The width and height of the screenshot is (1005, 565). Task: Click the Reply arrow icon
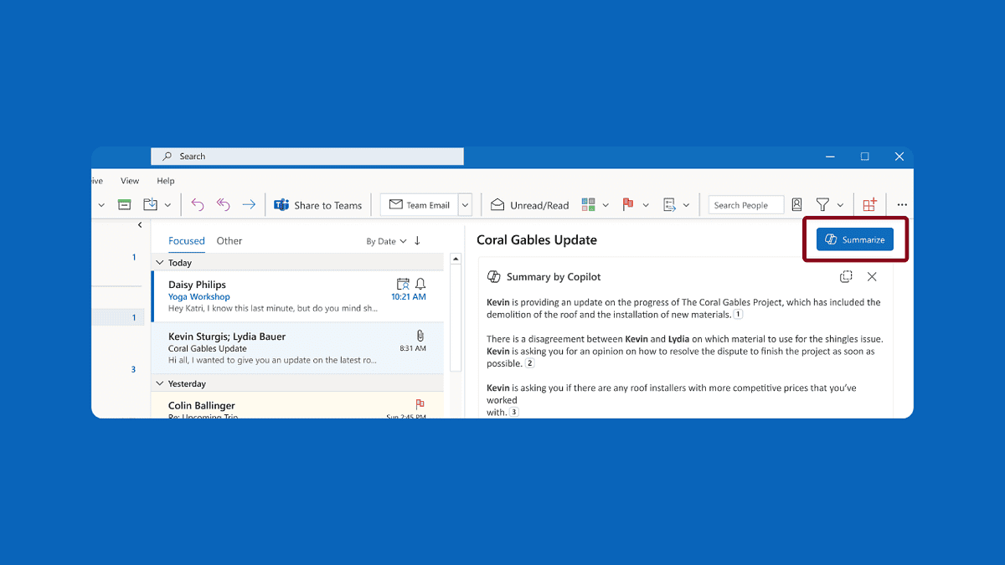[x=198, y=204]
